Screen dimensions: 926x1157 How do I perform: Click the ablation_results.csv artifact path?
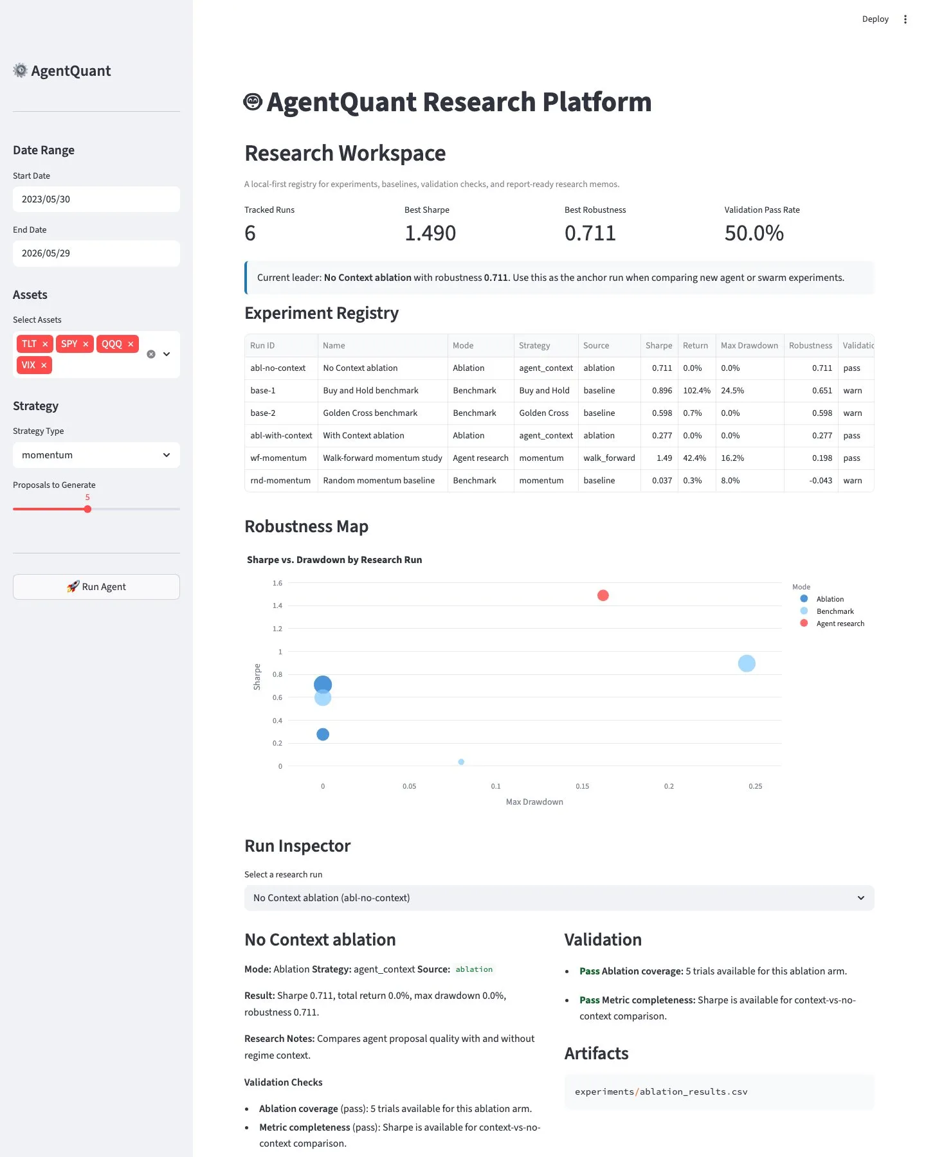coord(661,1091)
